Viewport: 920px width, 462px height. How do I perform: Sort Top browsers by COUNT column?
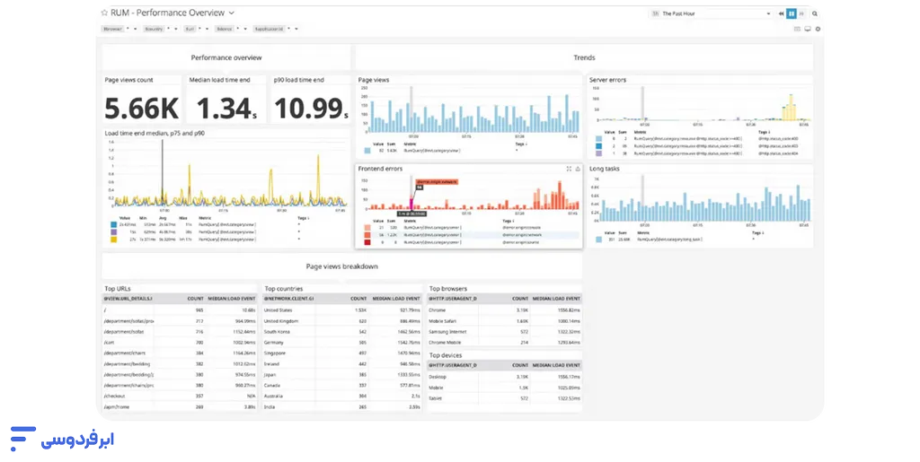(x=520, y=299)
